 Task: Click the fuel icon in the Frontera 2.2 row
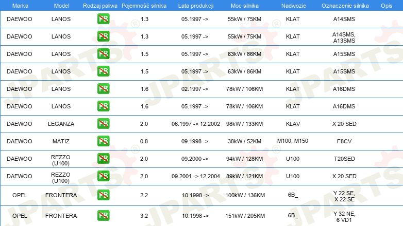[103, 195]
